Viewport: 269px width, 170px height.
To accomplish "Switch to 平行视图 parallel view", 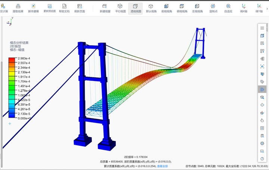I will 120,8.
